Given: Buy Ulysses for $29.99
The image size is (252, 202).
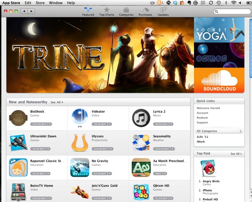Looking at the screenshot, I should (100, 149).
